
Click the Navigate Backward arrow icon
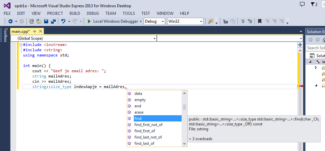tap(11, 21)
